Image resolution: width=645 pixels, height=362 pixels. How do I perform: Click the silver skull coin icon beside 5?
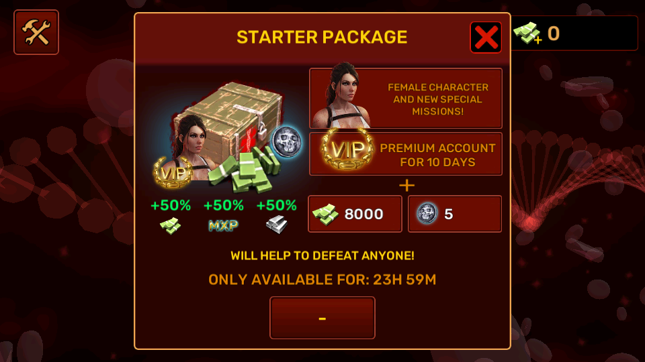[427, 213]
